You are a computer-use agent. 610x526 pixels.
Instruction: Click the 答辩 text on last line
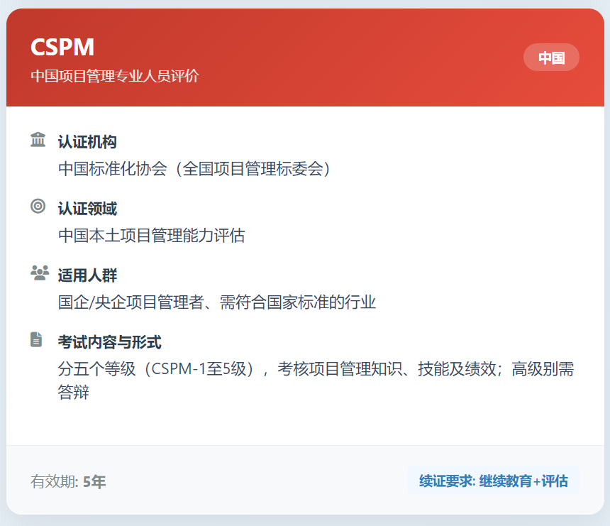(x=74, y=392)
